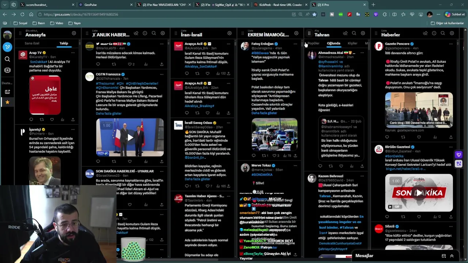Select the Takip tab in Anasayfa
Image resolution: width=468 pixels, height=263 pixels.
click(64, 43)
